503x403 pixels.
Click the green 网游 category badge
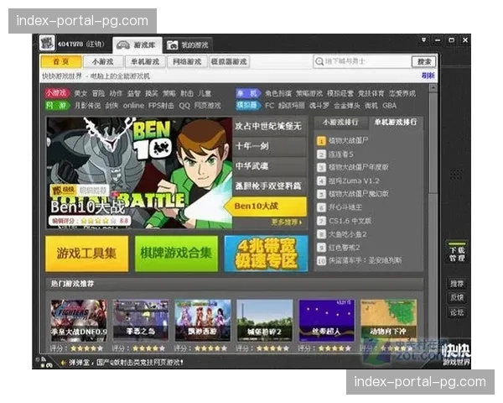pyautogui.click(x=57, y=106)
